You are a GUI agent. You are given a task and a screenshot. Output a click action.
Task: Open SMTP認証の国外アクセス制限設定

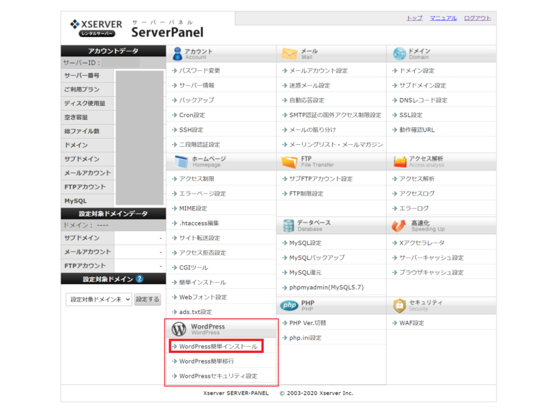tap(336, 115)
